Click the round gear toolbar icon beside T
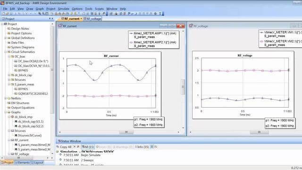The width and height of the screenshot is (302, 170). (155, 14)
